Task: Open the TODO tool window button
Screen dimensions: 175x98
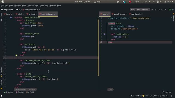Action: 30,92
